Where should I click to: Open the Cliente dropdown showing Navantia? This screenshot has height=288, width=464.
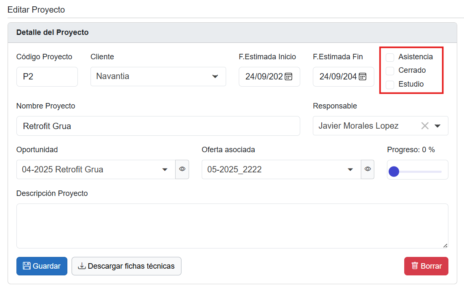(158, 77)
